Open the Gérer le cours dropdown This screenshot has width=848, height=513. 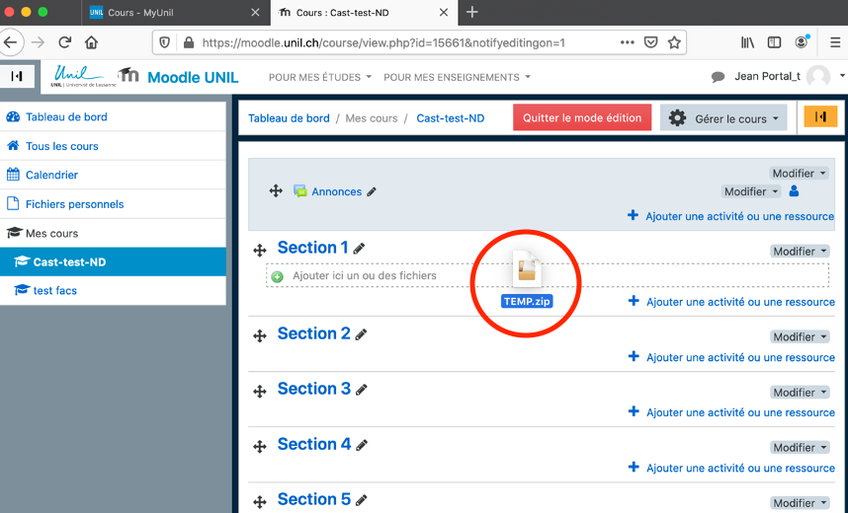723,118
